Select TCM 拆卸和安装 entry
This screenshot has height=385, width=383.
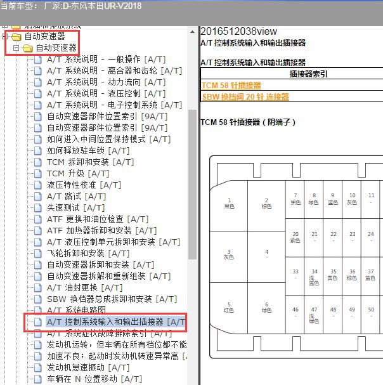point(90,162)
